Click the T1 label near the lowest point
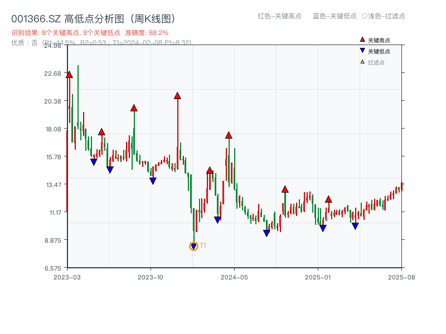The image size is (446, 334). [x=203, y=244]
